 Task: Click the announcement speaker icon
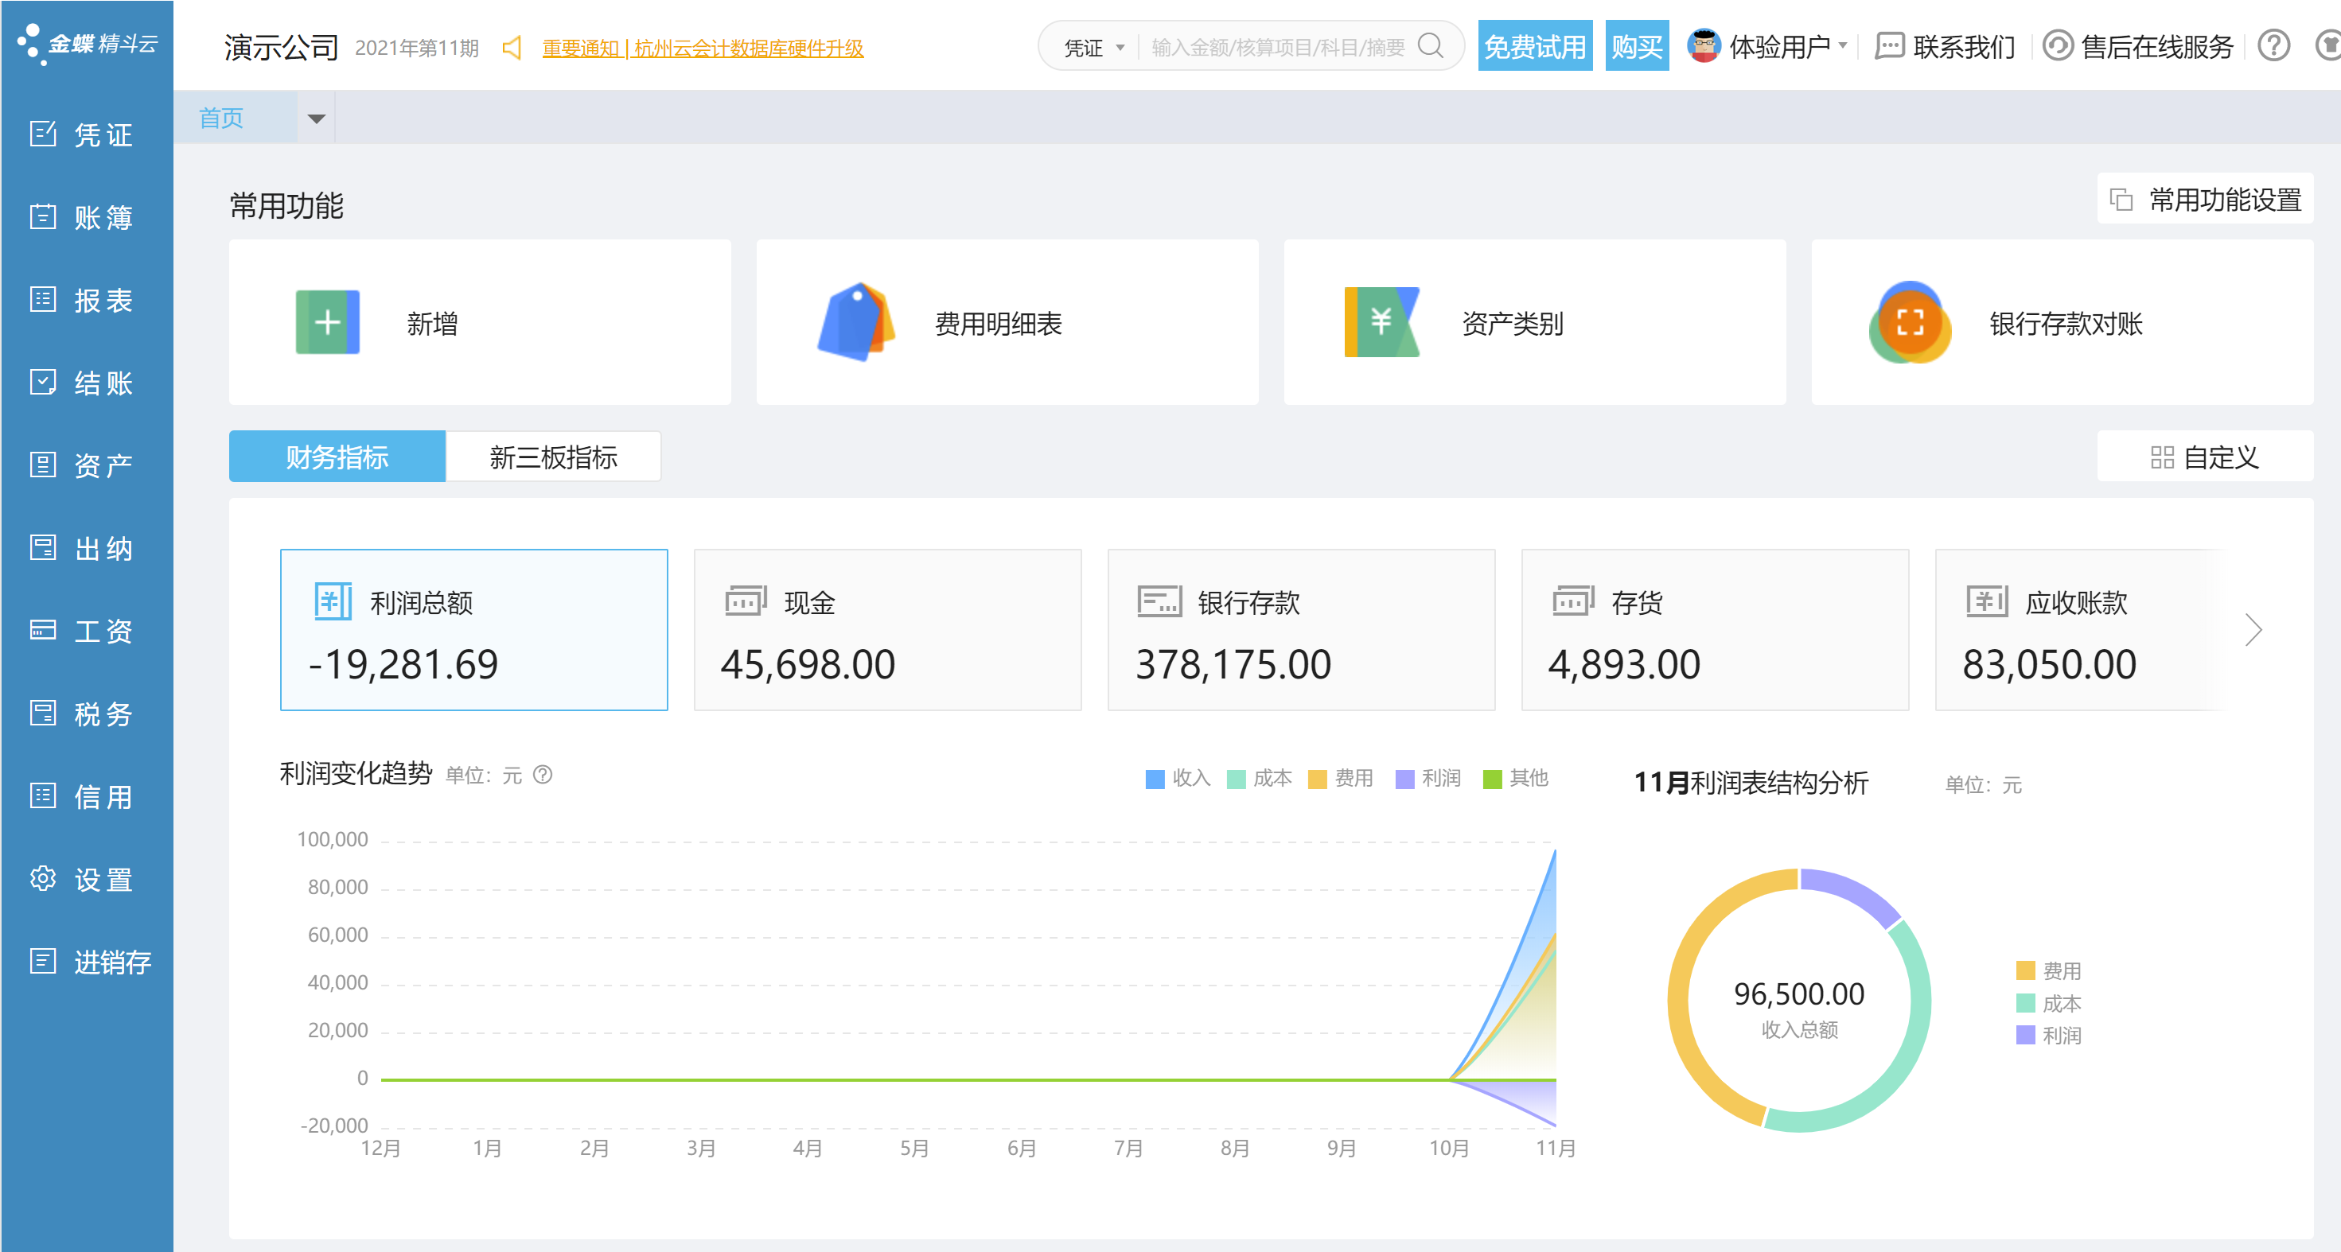[512, 47]
